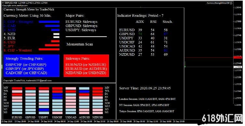Click the EURUSD MN red heatmap cell
245x126 pixels.
point(17,88)
